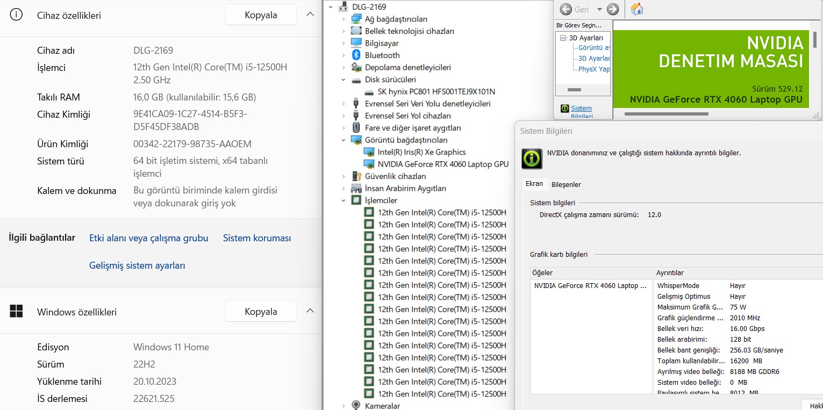This screenshot has height=410, width=823.
Task: Select the Bellek arabirimi 128 bit row
Action: pos(739,340)
